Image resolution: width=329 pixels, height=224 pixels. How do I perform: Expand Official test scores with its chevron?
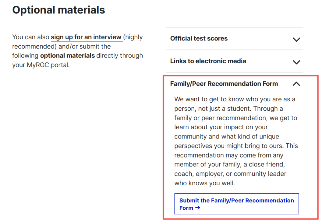(296, 39)
